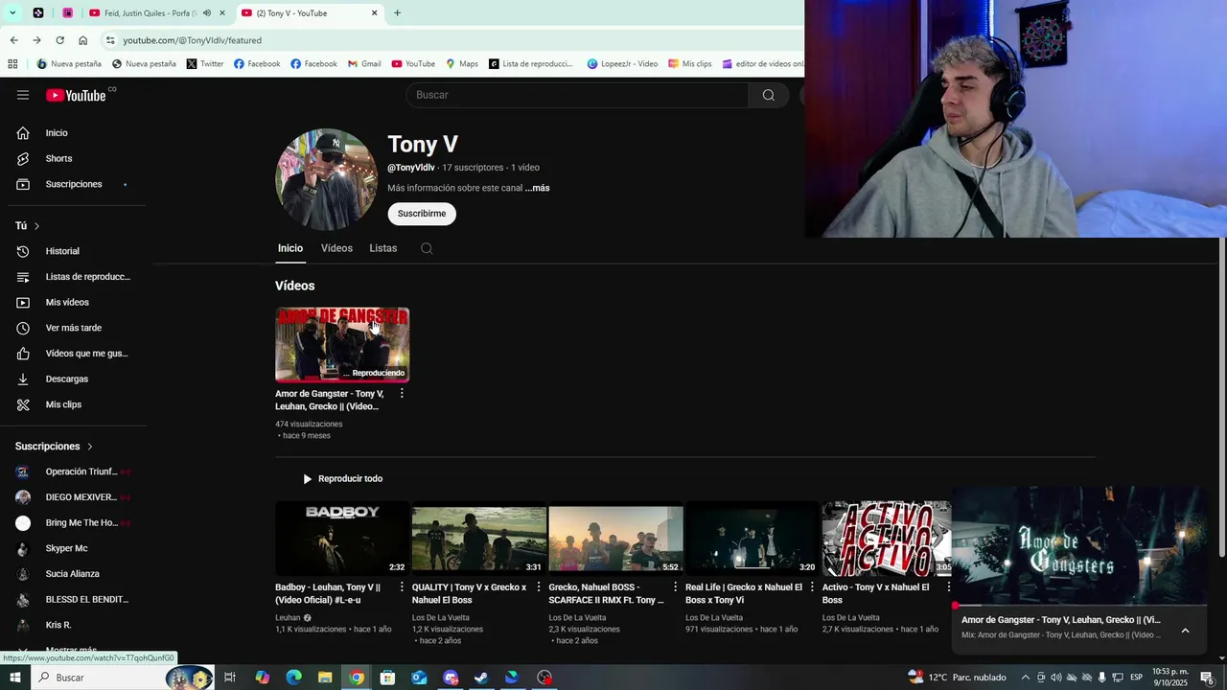Open the Skyper Mc subscription
The width and height of the screenshot is (1227, 690).
coord(75,548)
